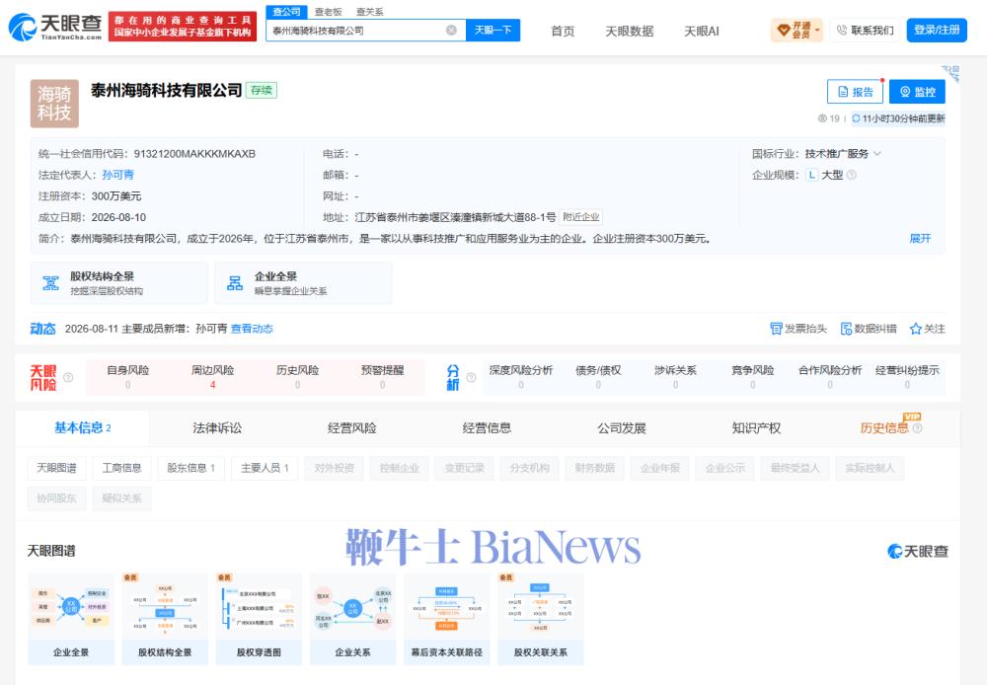The width and height of the screenshot is (987, 685).
Task: Click the 海骑科技 company logo tile
Action: click(x=54, y=104)
